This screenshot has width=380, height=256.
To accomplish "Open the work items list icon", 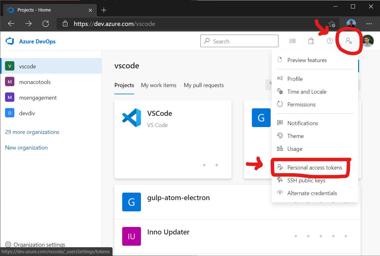I will 292,41.
